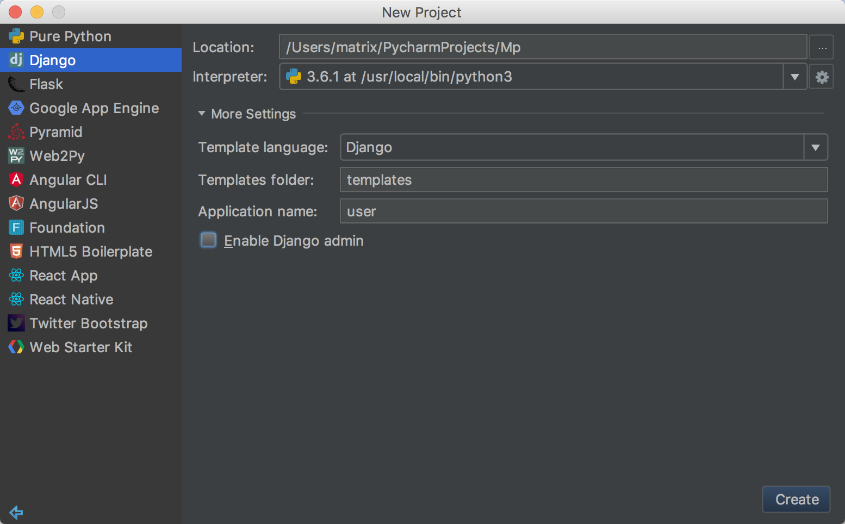Create the new project

pos(796,499)
